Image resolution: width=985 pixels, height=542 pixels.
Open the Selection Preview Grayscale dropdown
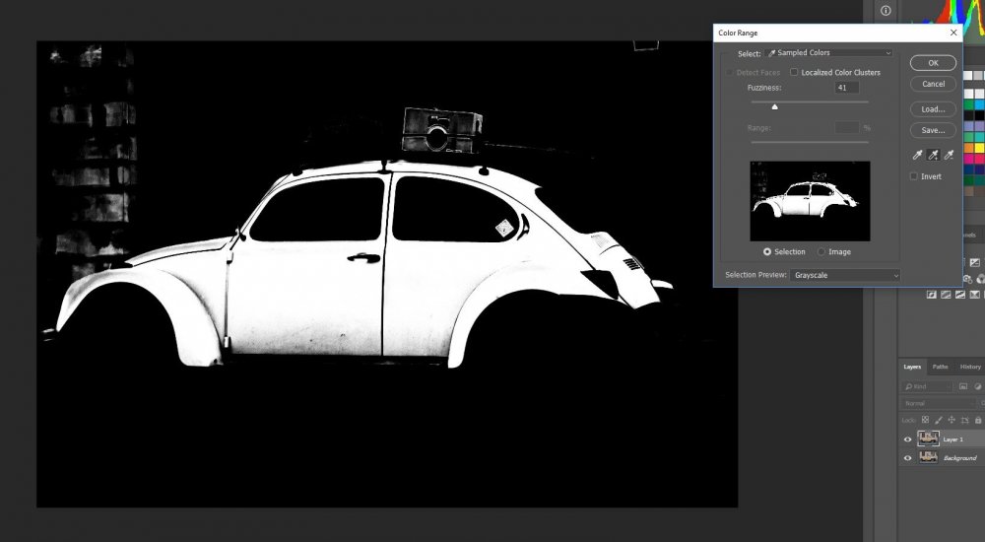click(845, 275)
